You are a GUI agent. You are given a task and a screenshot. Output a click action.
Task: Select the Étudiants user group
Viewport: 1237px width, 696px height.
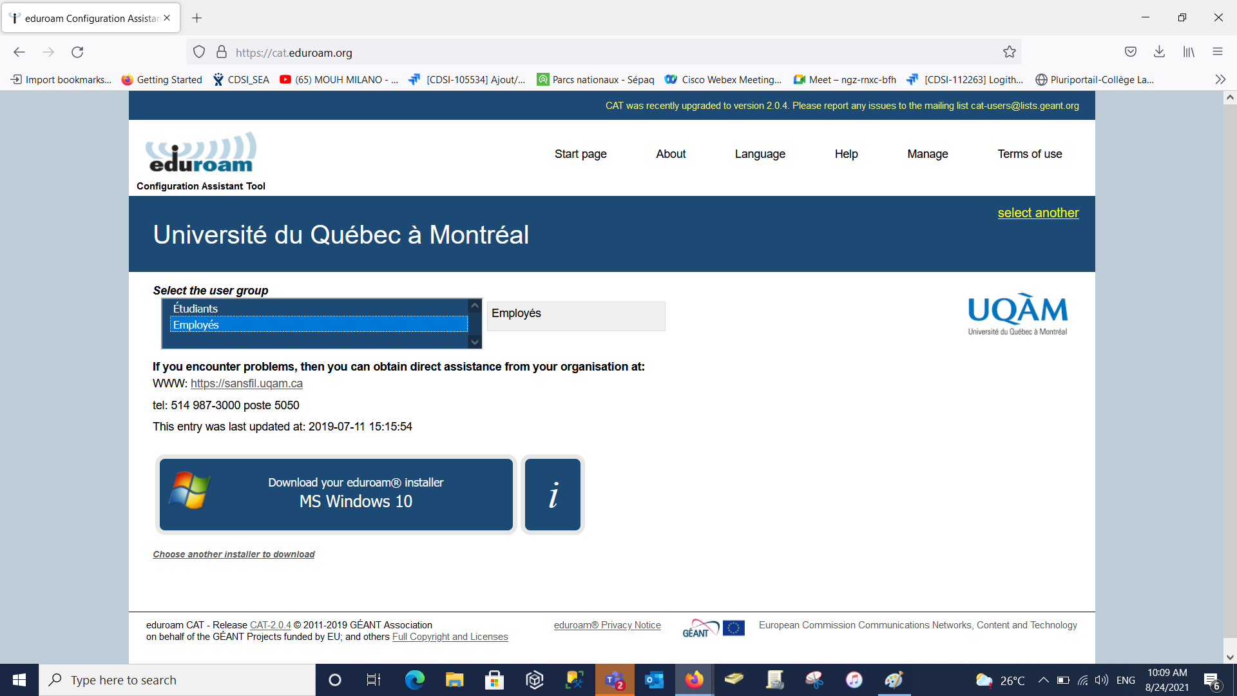tap(319, 308)
